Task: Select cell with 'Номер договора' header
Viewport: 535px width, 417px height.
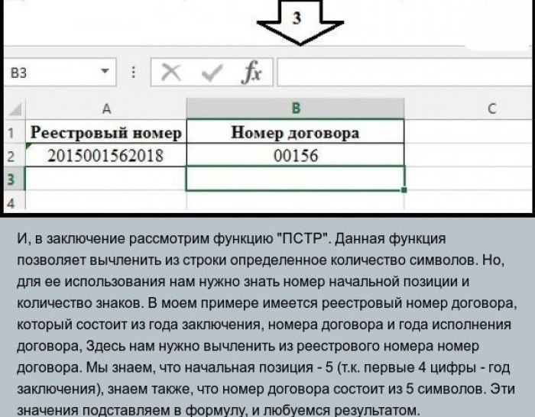Action: (295, 133)
